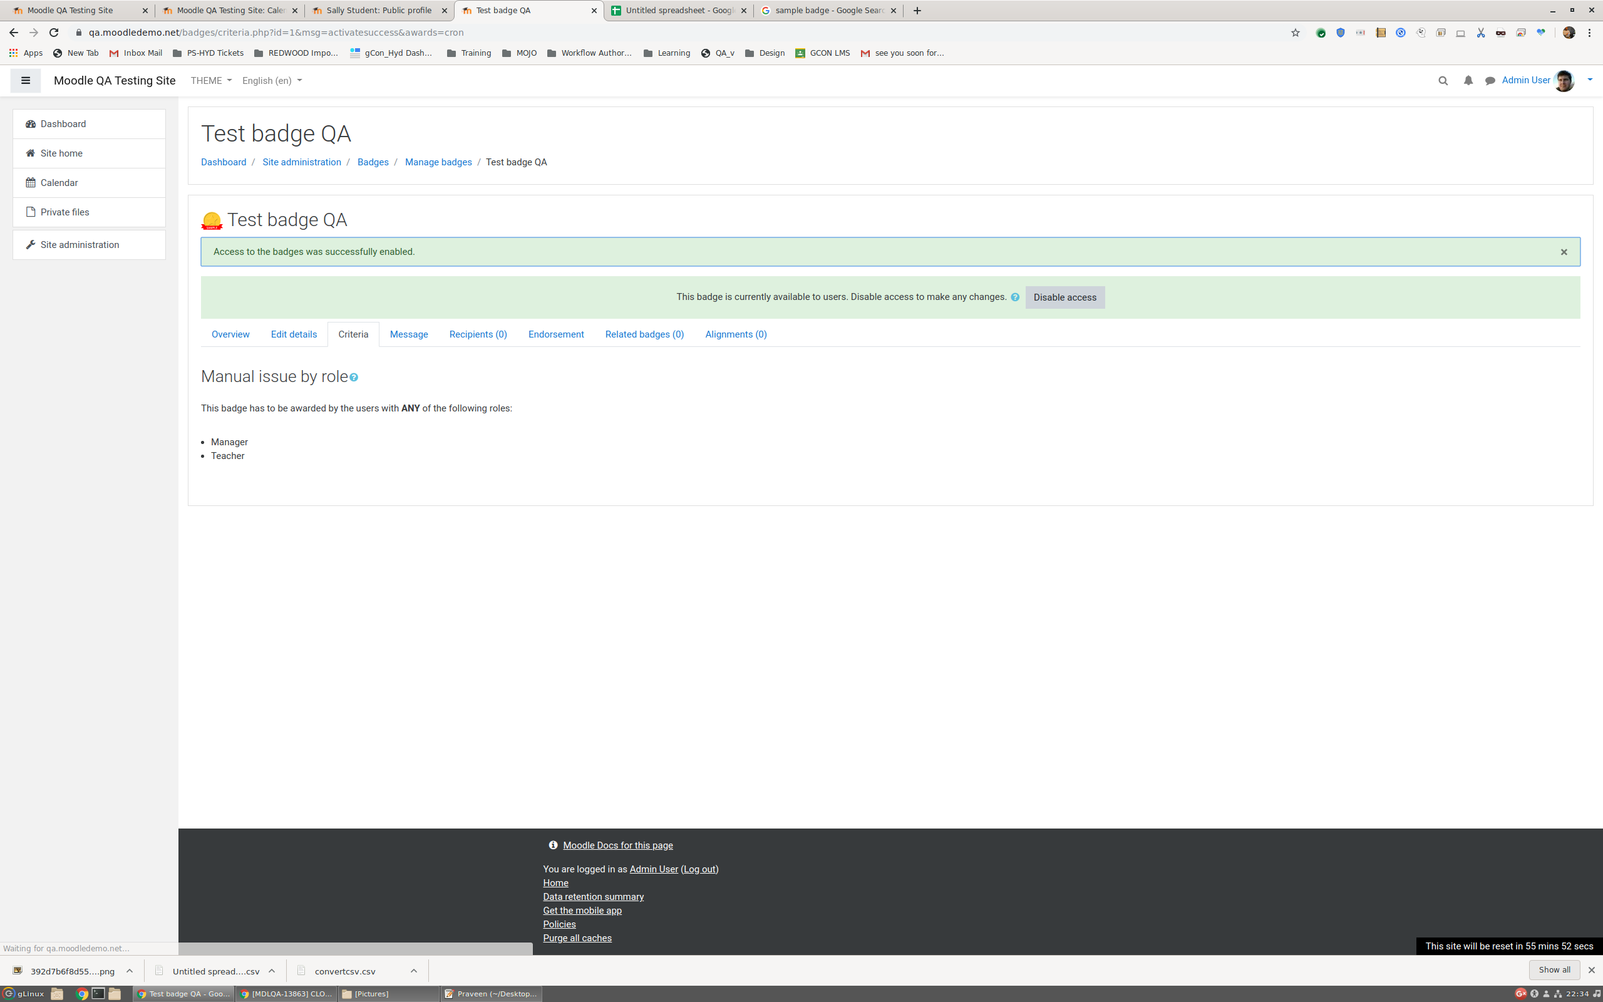Open the GCON LMS bookmark
The width and height of the screenshot is (1603, 1002).
coord(822,53)
